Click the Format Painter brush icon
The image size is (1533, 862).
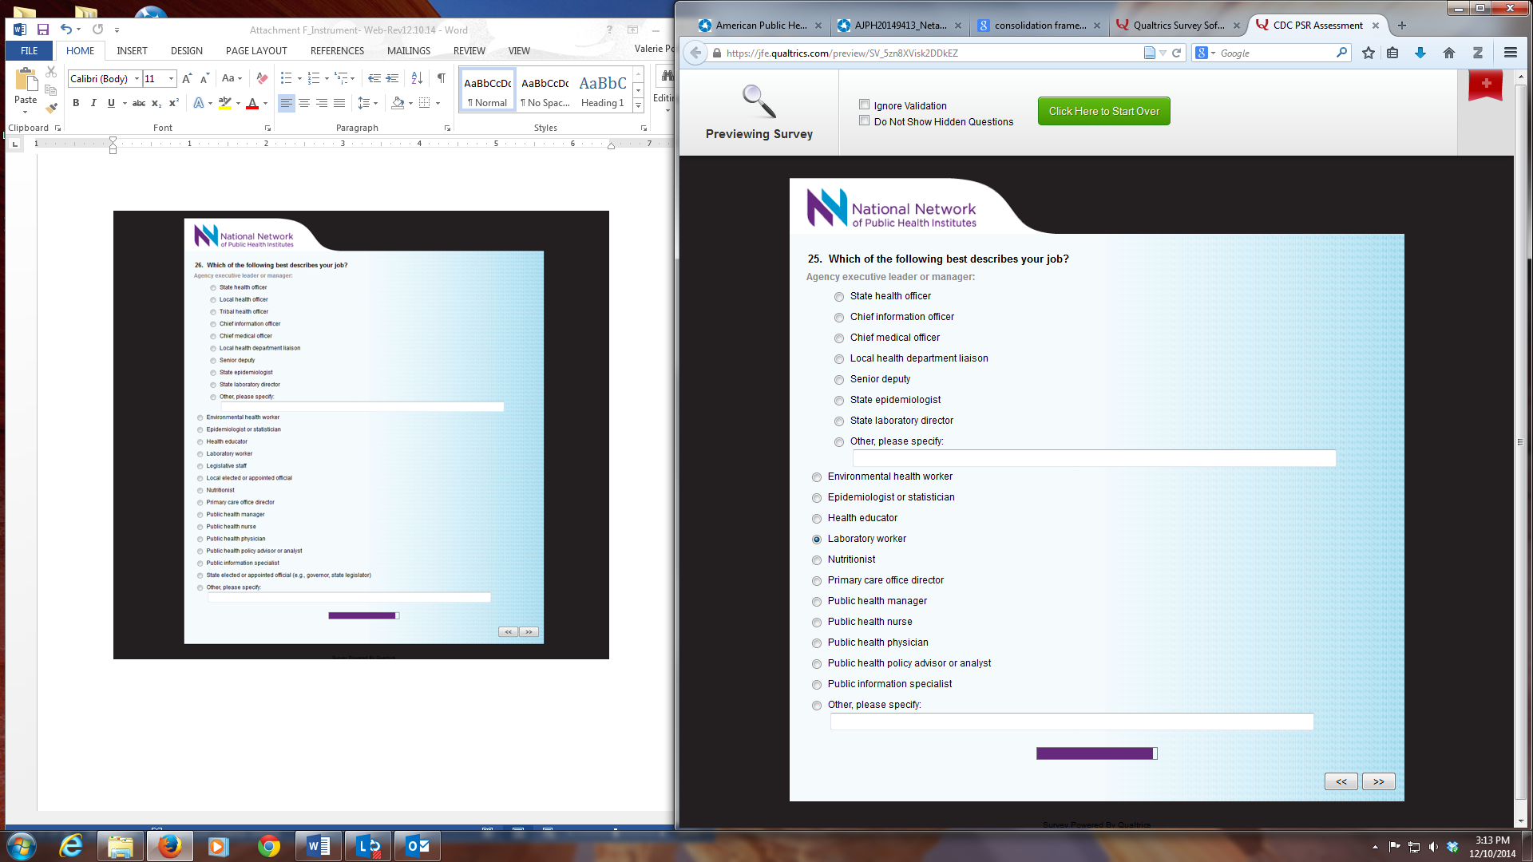point(52,108)
